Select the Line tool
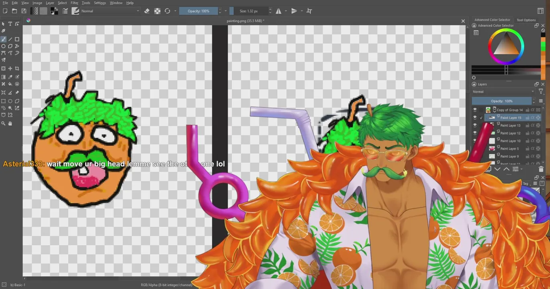Viewport: 550px width, 289px height. [10, 39]
